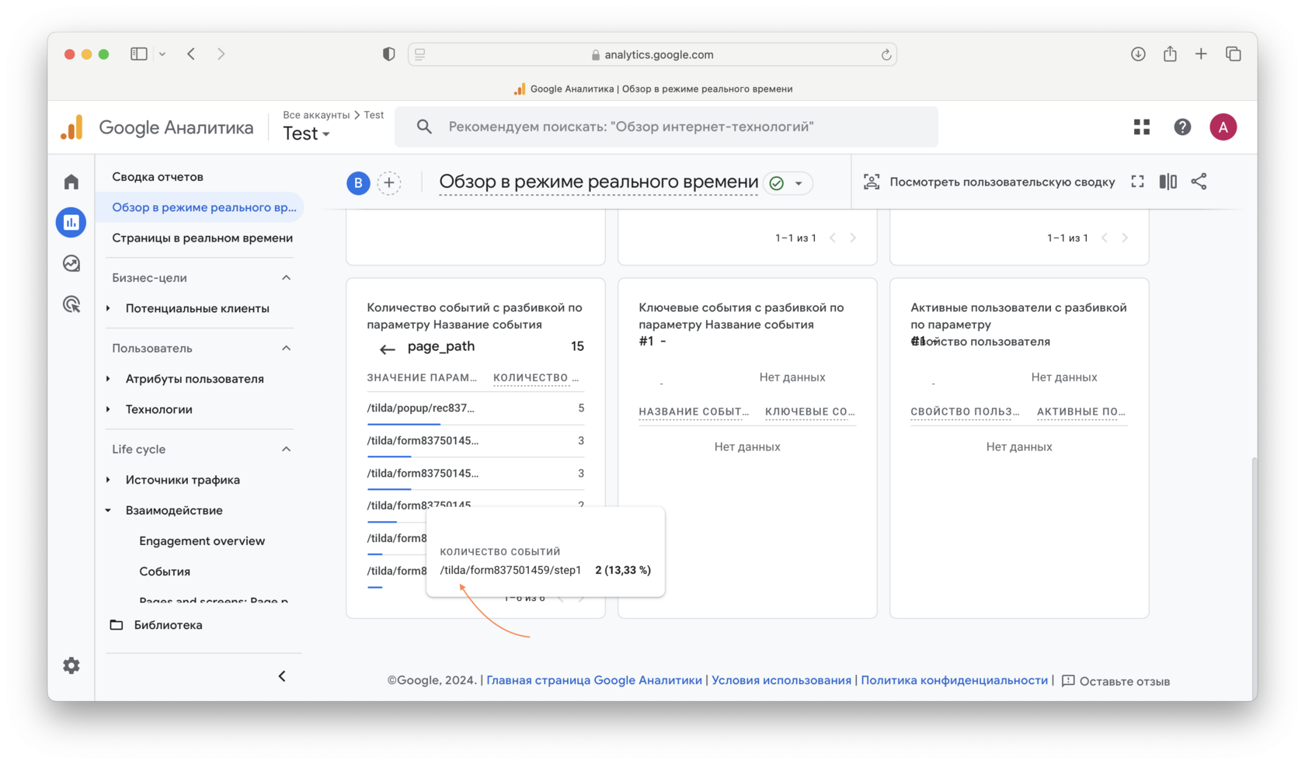Open События report
The width and height of the screenshot is (1305, 764).
165,571
